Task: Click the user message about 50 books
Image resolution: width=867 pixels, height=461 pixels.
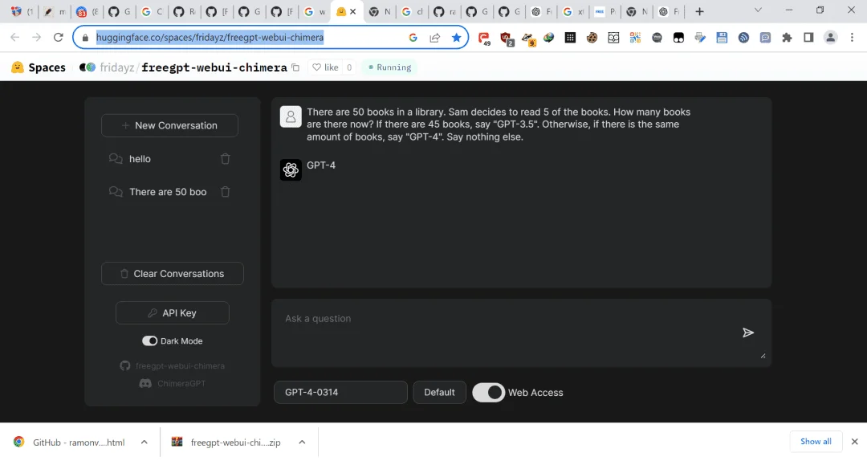Action: (x=499, y=124)
